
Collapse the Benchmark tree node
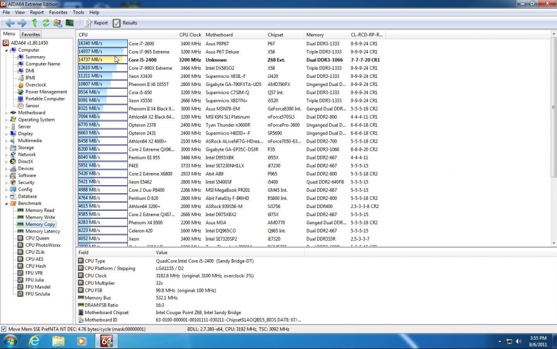(7, 203)
